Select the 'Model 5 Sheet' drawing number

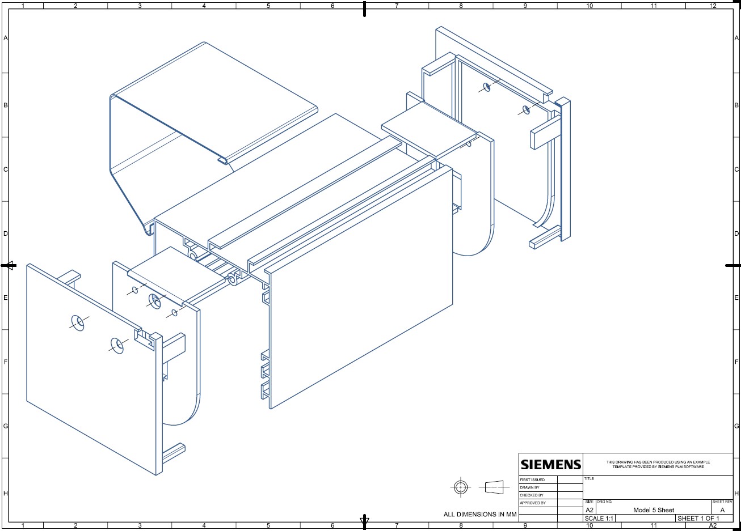point(654,510)
